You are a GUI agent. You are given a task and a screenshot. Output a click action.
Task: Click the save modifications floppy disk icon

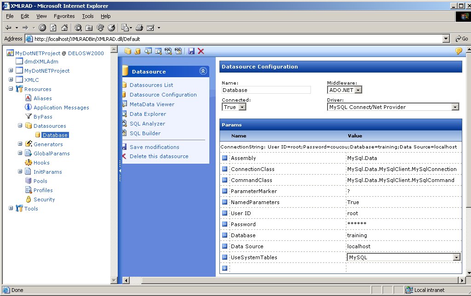pyautogui.click(x=191, y=51)
